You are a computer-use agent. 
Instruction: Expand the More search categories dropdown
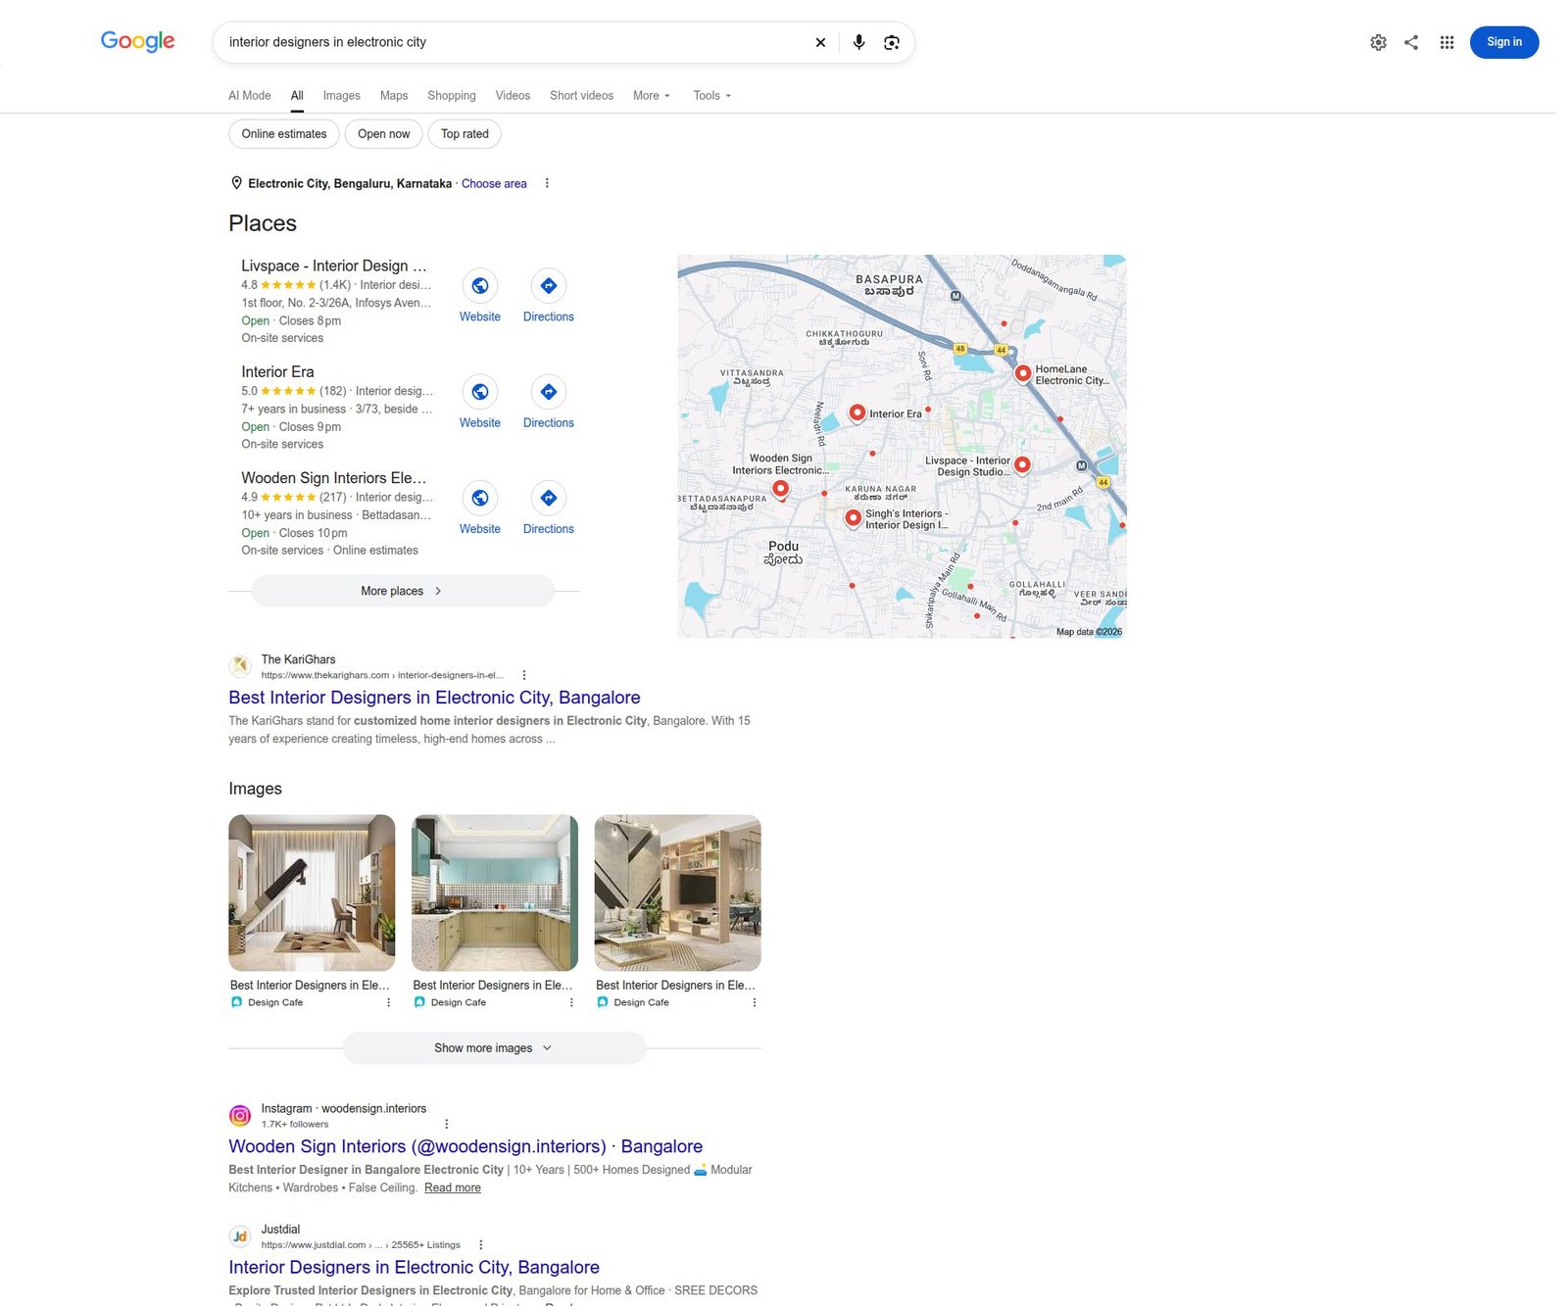(x=652, y=96)
